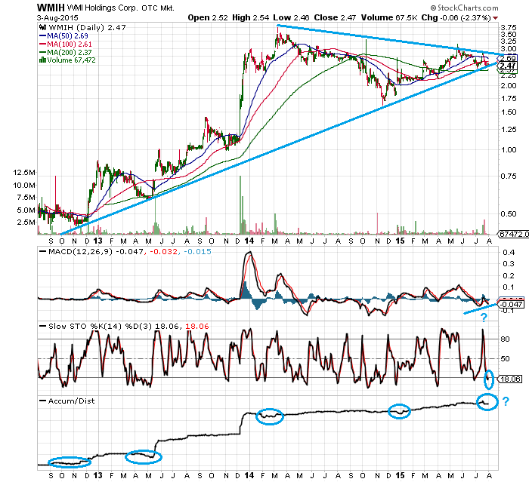Click the 18.06 stochastic value tag on the right
Viewport: 529px width, 482px height.
pyautogui.click(x=510, y=379)
